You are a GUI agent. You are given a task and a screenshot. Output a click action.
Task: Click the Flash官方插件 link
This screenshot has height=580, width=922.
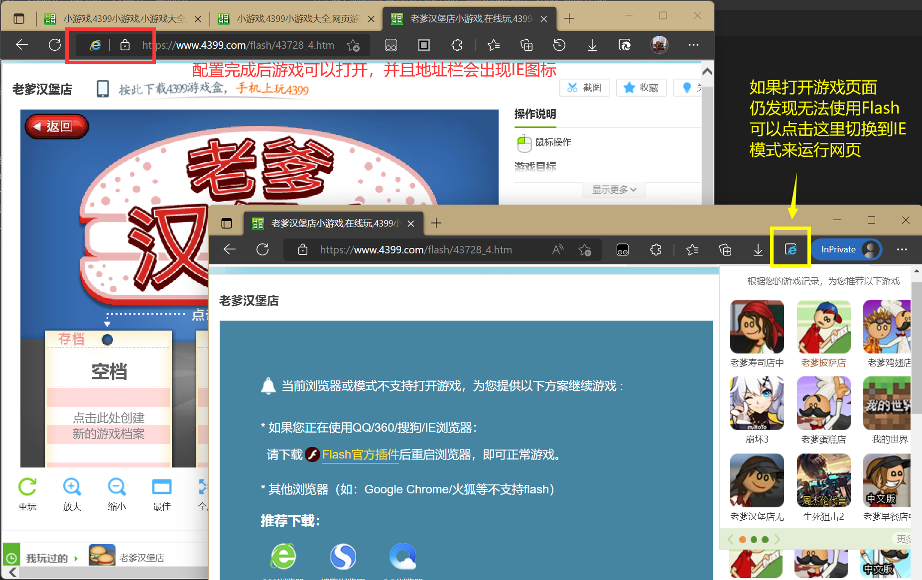361,455
